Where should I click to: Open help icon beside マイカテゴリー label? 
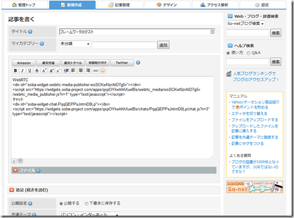(x=42, y=44)
